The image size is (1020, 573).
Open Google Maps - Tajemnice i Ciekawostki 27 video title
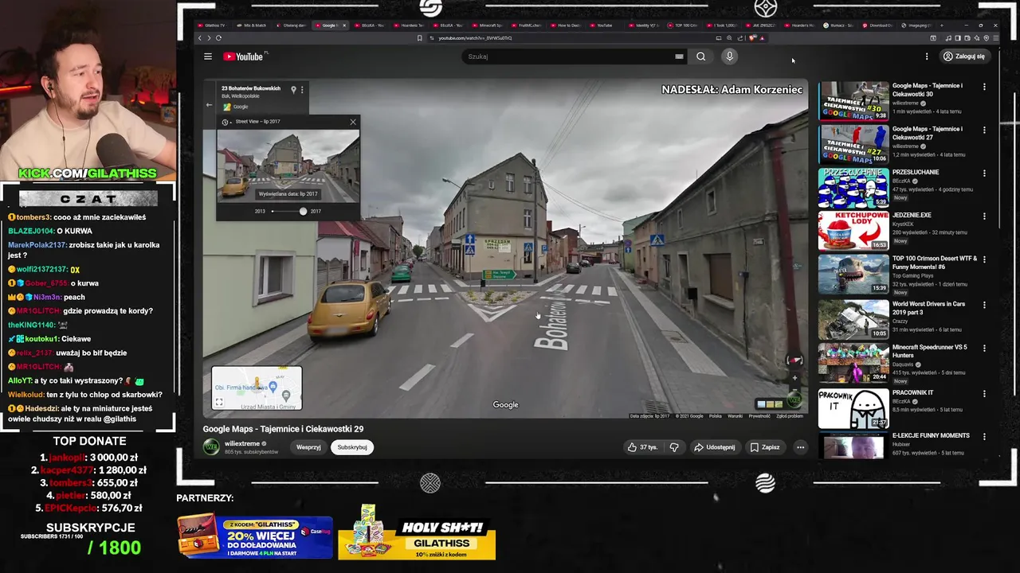927,133
